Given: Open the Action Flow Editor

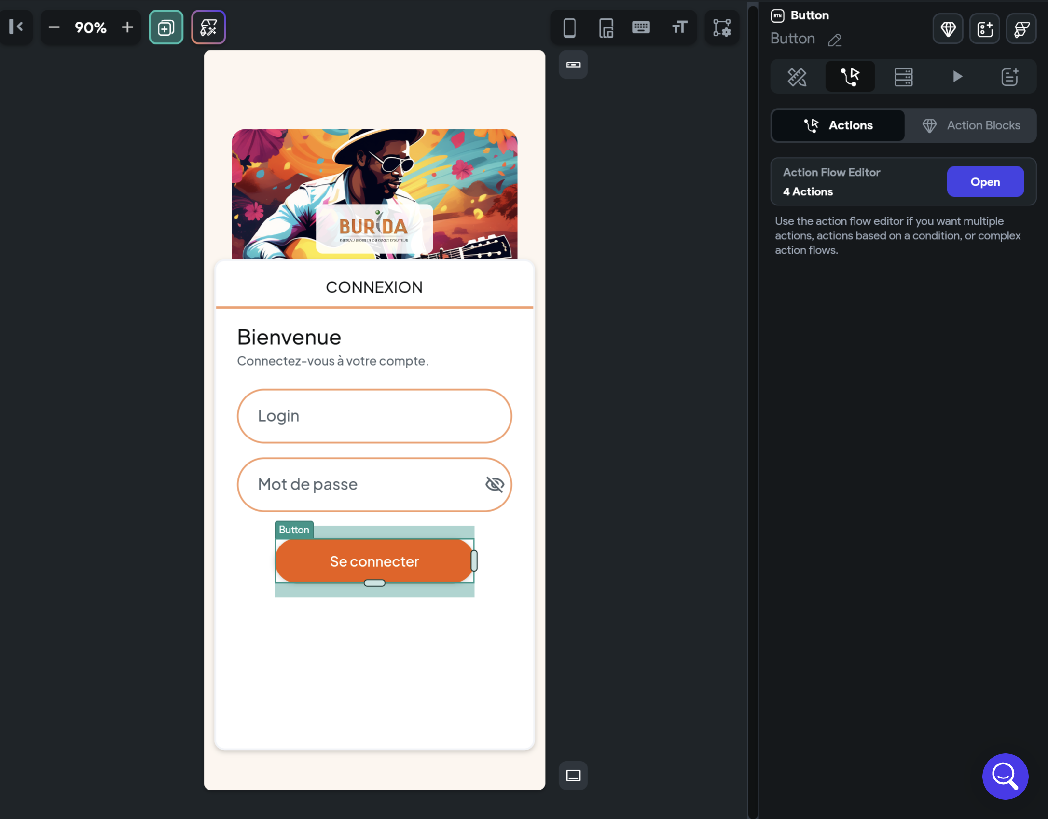Looking at the screenshot, I should 985,182.
